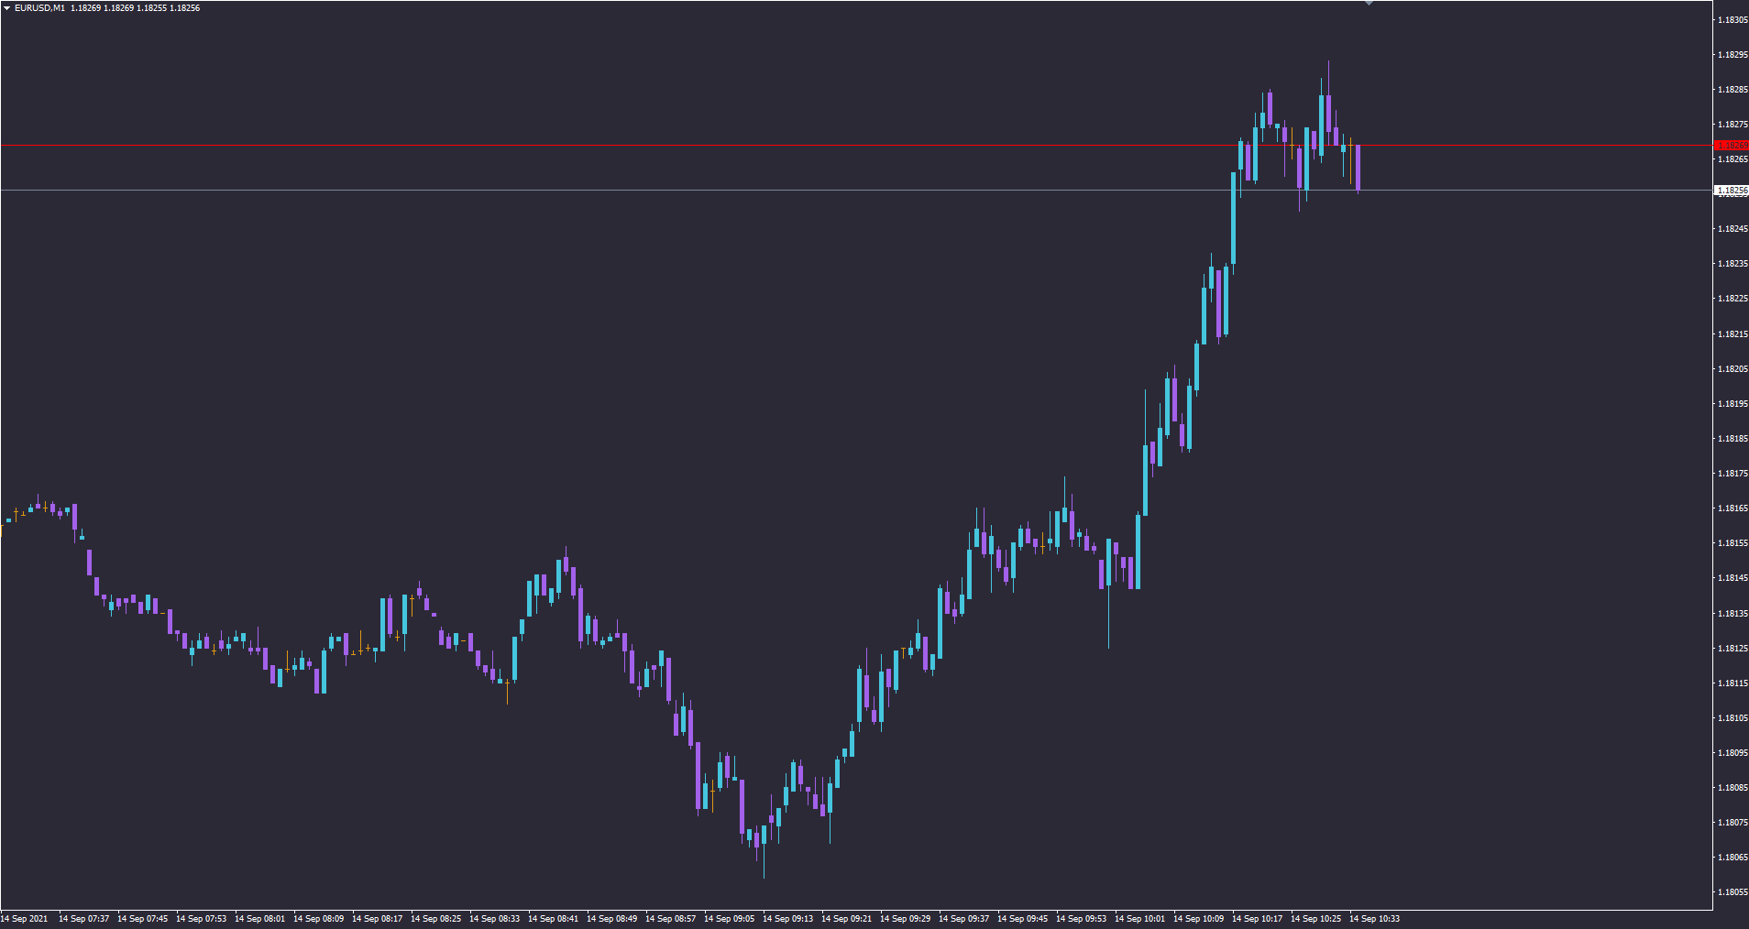Viewport: 1749px width, 929px height.
Task: Click the 1.18285 price scale label
Action: (x=1732, y=90)
